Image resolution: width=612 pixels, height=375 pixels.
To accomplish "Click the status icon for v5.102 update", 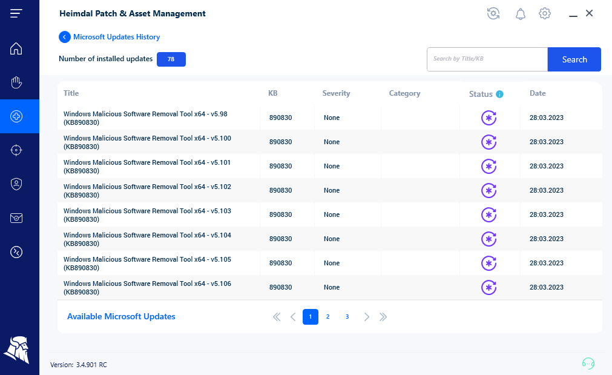I will [x=489, y=191].
